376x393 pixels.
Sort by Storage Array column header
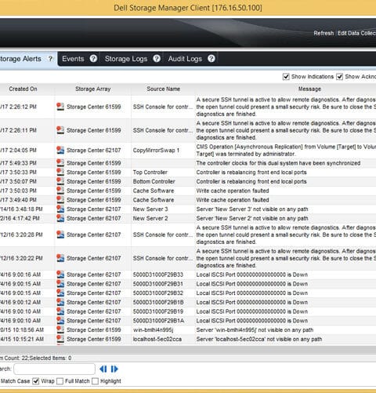point(93,89)
